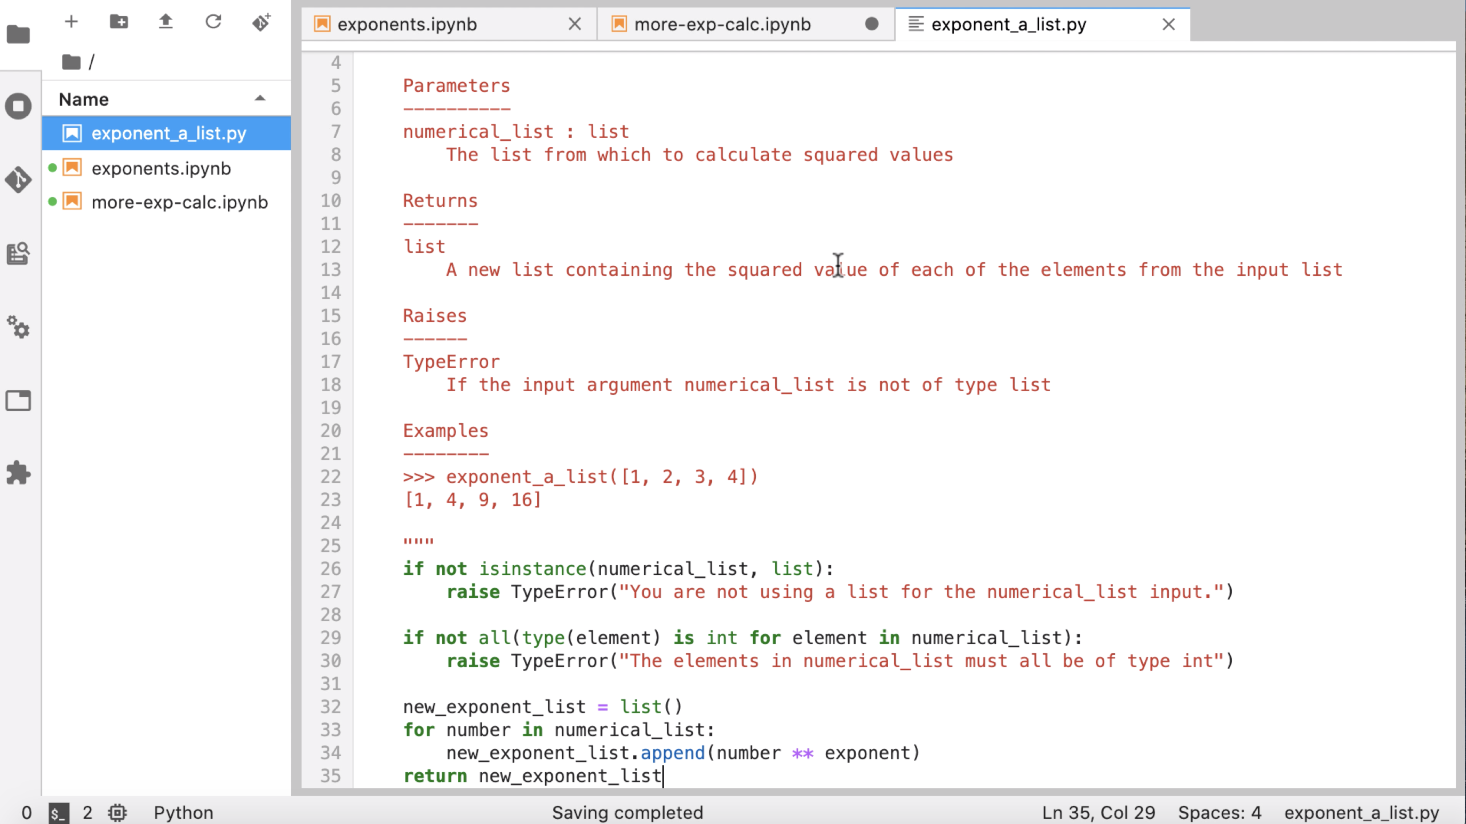This screenshot has height=824, width=1466.
Task: Open the extension manager puzzle icon
Action: point(18,473)
